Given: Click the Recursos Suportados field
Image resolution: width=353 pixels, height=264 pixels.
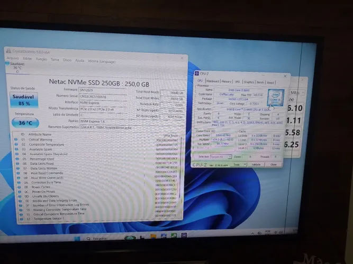Looking at the screenshot, I should (x=132, y=128).
